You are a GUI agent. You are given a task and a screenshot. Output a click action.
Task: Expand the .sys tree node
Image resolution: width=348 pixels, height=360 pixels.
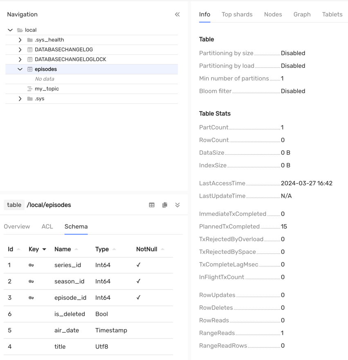point(19,98)
